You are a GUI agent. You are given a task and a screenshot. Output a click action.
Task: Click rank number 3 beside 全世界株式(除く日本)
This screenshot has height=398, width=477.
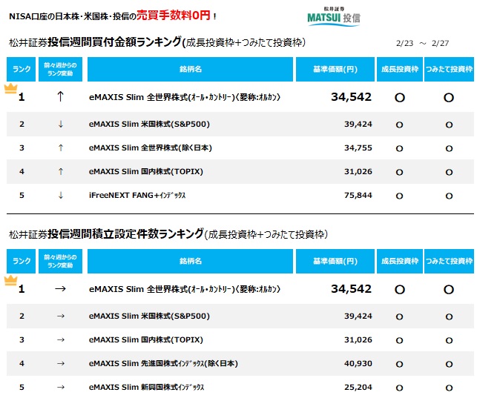pos(22,147)
